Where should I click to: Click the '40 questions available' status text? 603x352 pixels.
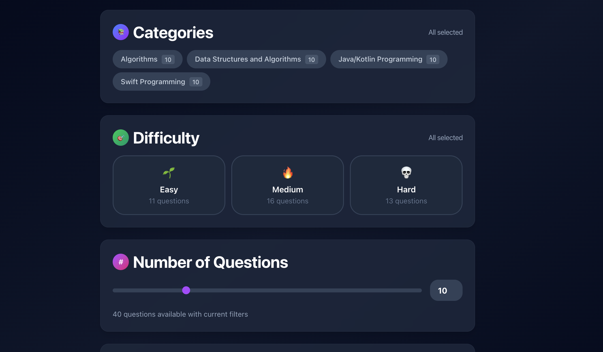[180, 314]
